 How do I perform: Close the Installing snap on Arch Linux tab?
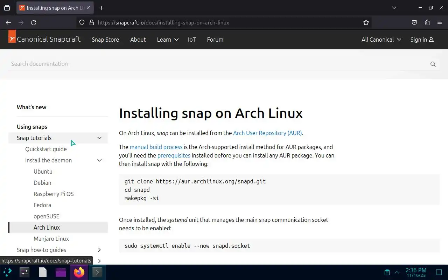(x=88, y=8)
